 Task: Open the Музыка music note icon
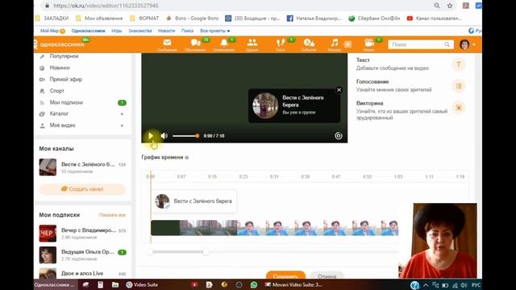(x=335, y=45)
